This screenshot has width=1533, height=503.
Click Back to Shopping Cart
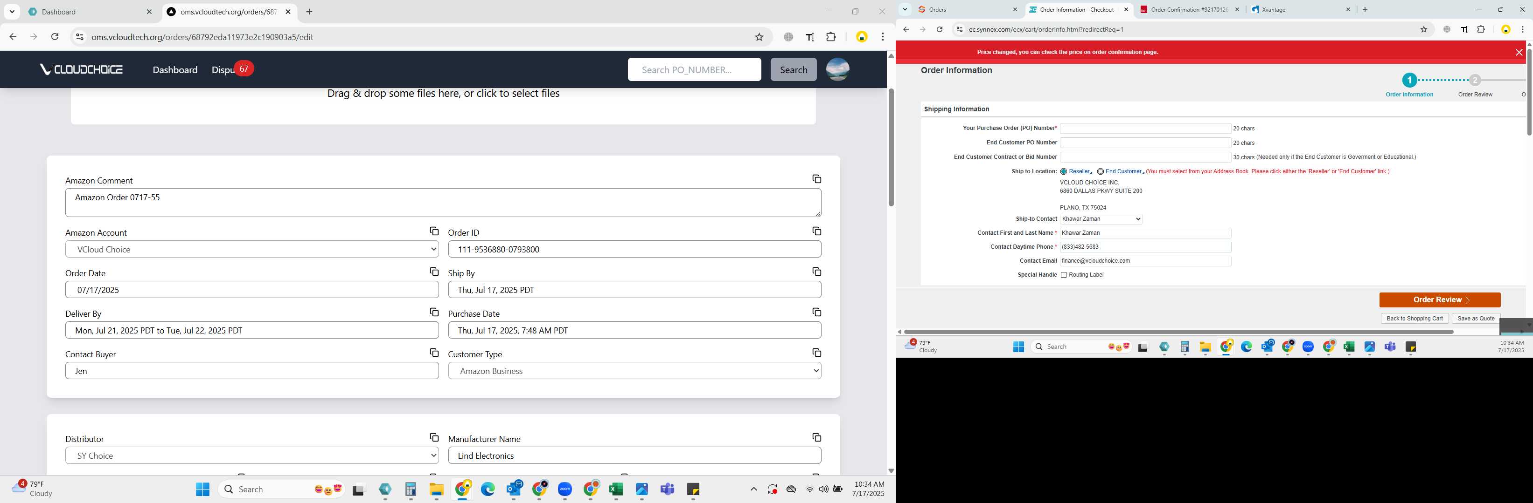tap(1414, 318)
